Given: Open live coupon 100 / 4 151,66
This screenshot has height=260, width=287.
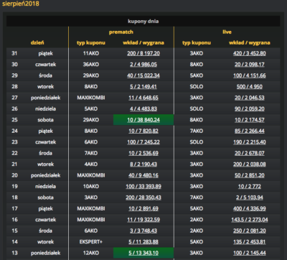Looking at the screenshot, I should coord(250,75).
